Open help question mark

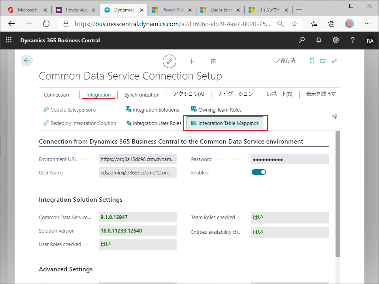pyautogui.click(x=353, y=40)
